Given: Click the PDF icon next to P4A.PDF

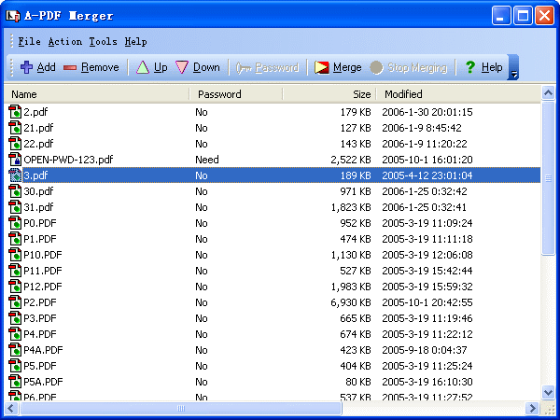Looking at the screenshot, I should (15, 350).
